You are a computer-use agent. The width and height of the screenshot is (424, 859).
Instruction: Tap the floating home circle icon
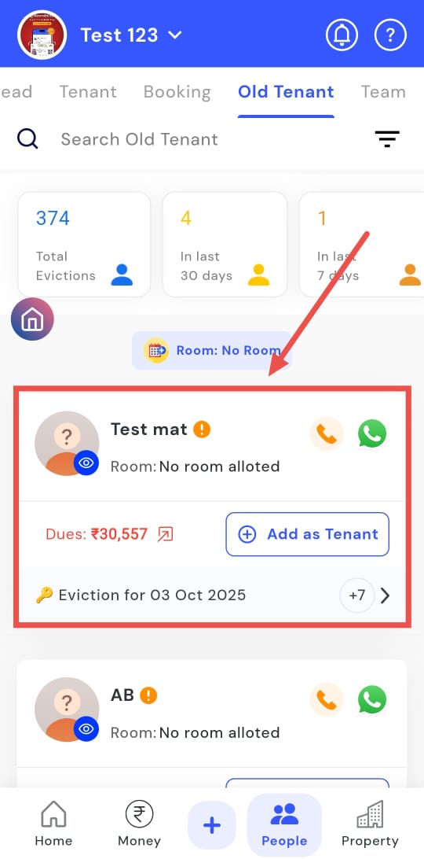(32, 319)
